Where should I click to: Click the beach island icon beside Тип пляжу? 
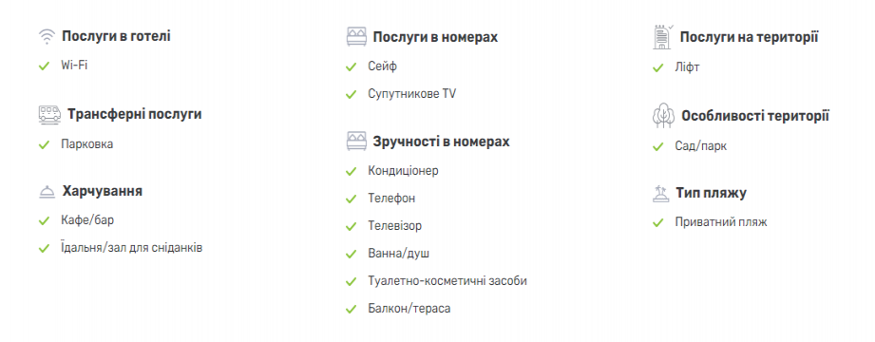pyautogui.click(x=660, y=193)
